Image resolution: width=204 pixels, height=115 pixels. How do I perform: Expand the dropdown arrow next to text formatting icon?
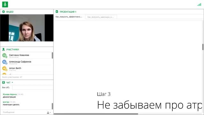50,112
